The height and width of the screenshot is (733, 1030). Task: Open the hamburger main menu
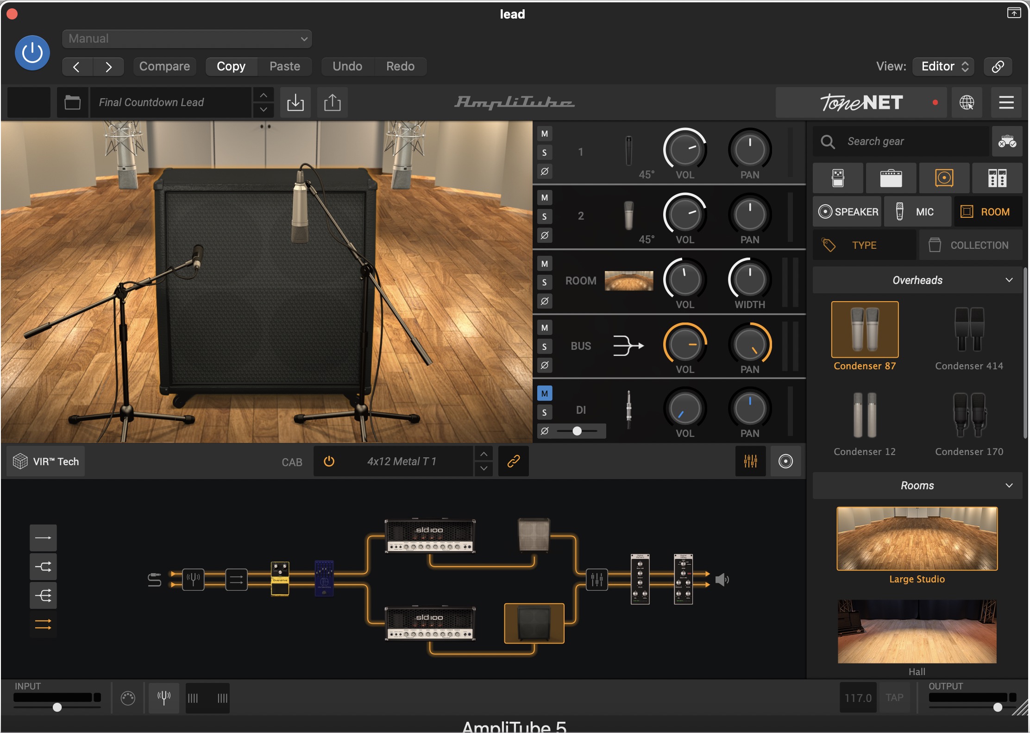point(1006,102)
